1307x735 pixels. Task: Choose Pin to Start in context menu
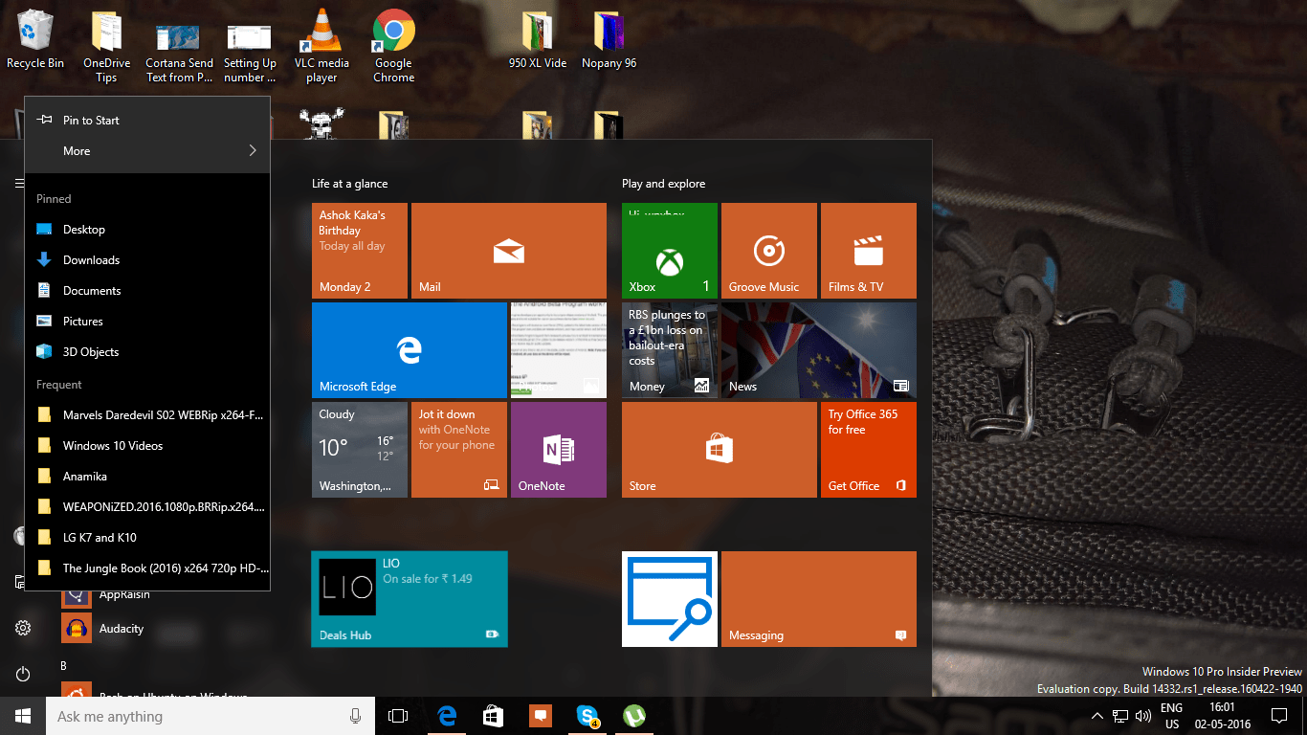click(x=147, y=120)
